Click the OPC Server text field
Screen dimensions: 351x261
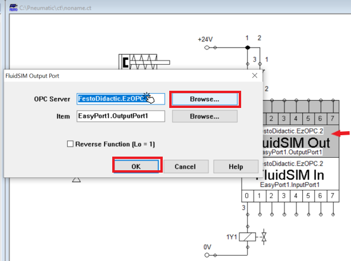pyautogui.click(x=121, y=99)
